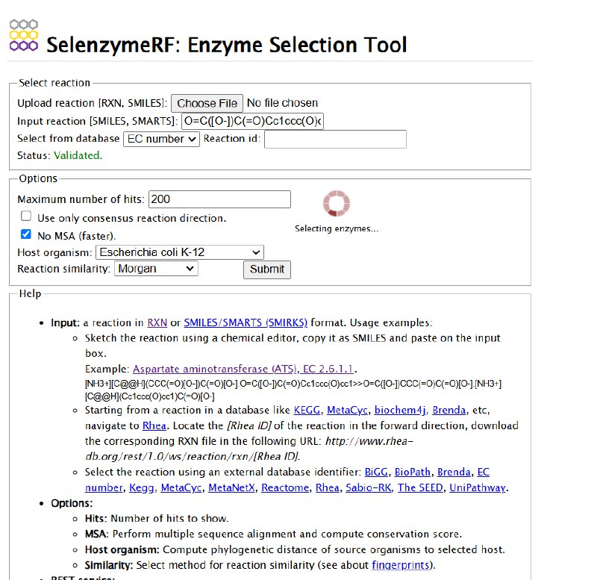Open the Reaction similarity Morgan dropdown
The image size is (597, 580).
point(156,269)
